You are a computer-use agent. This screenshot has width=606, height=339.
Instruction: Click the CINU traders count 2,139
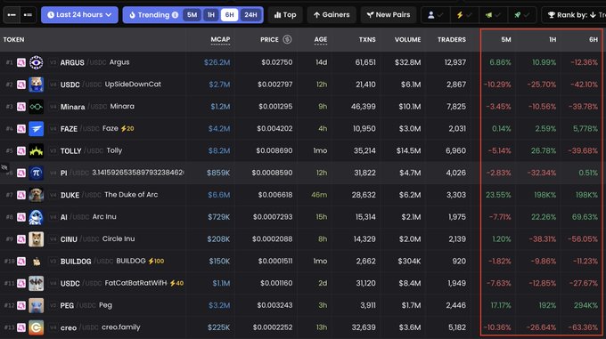457,239
